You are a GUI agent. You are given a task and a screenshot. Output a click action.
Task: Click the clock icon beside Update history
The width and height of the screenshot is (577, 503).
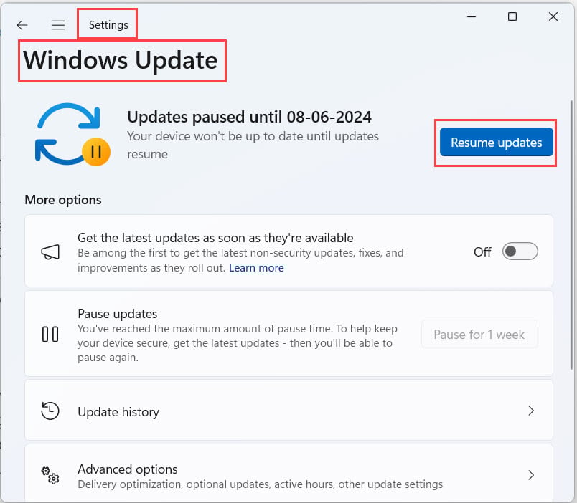point(50,411)
